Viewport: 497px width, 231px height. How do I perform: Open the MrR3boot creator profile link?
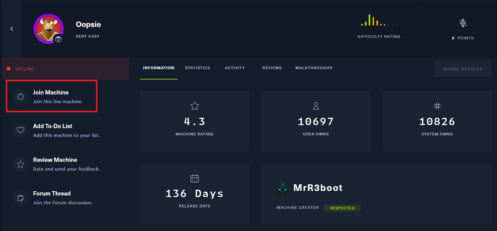pyautogui.click(x=317, y=188)
